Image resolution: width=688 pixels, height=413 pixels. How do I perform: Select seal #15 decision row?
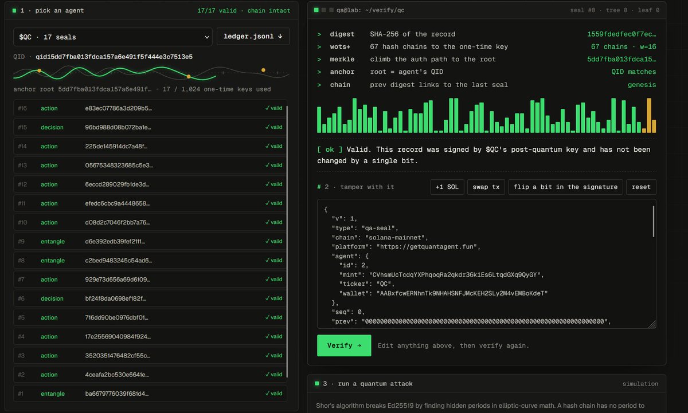[150, 127]
